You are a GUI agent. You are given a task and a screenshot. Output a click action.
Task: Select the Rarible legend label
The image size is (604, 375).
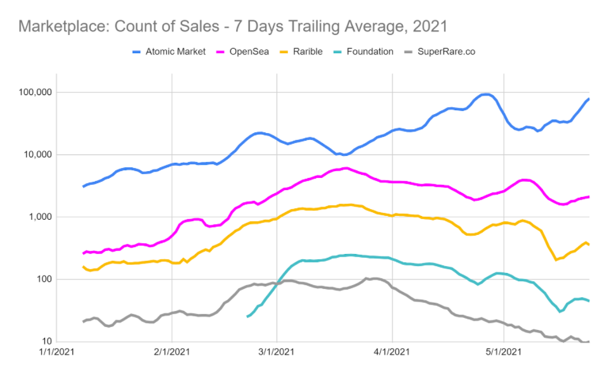307,51
